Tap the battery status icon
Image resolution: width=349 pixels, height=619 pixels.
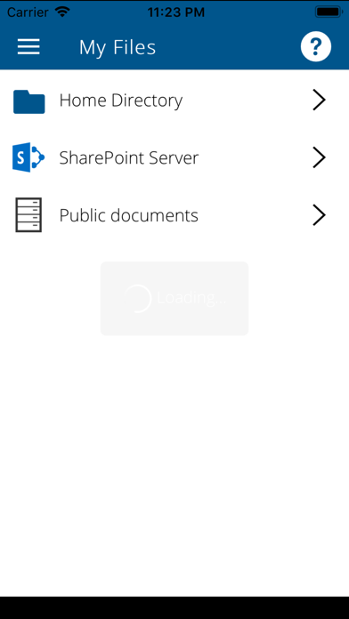click(x=329, y=12)
